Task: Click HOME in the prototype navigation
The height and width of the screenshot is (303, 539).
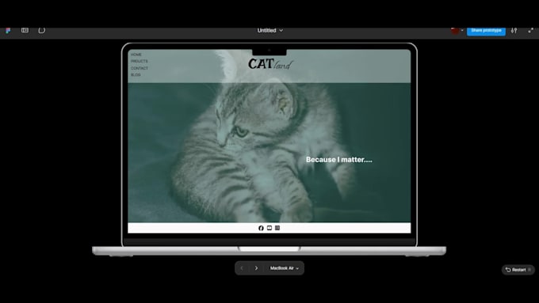Action: [x=136, y=55]
